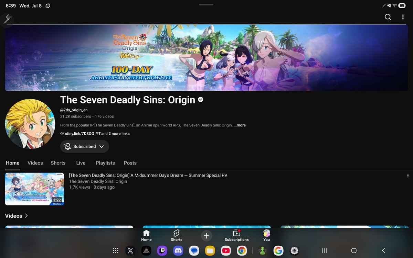The width and height of the screenshot is (413, 258).
Task: Switch to the channel's Shorts tab
Action: click(58, 163)
